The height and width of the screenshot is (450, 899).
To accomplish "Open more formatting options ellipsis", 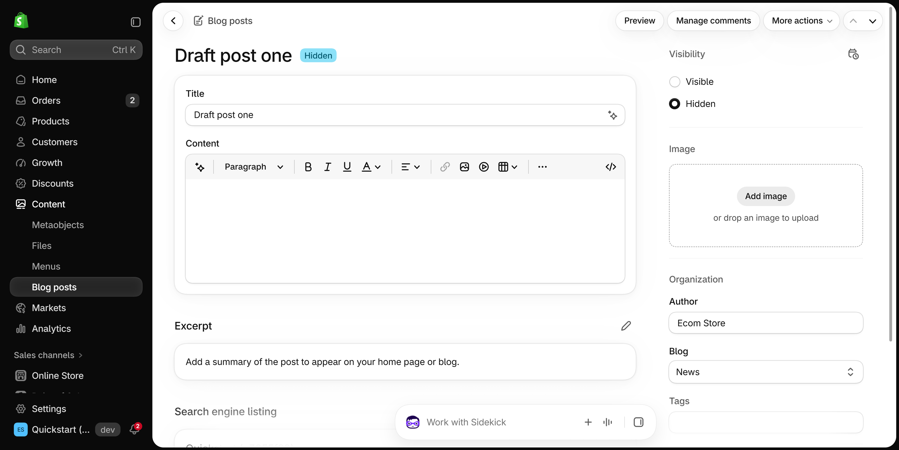I will (542, 167).
